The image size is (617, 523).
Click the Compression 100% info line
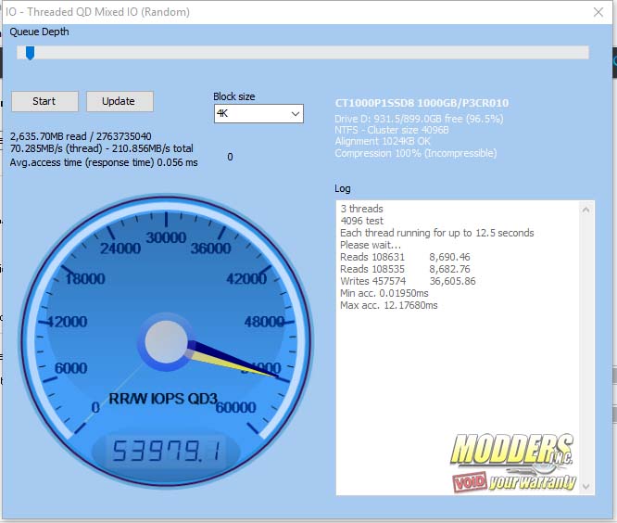point(416,153)
